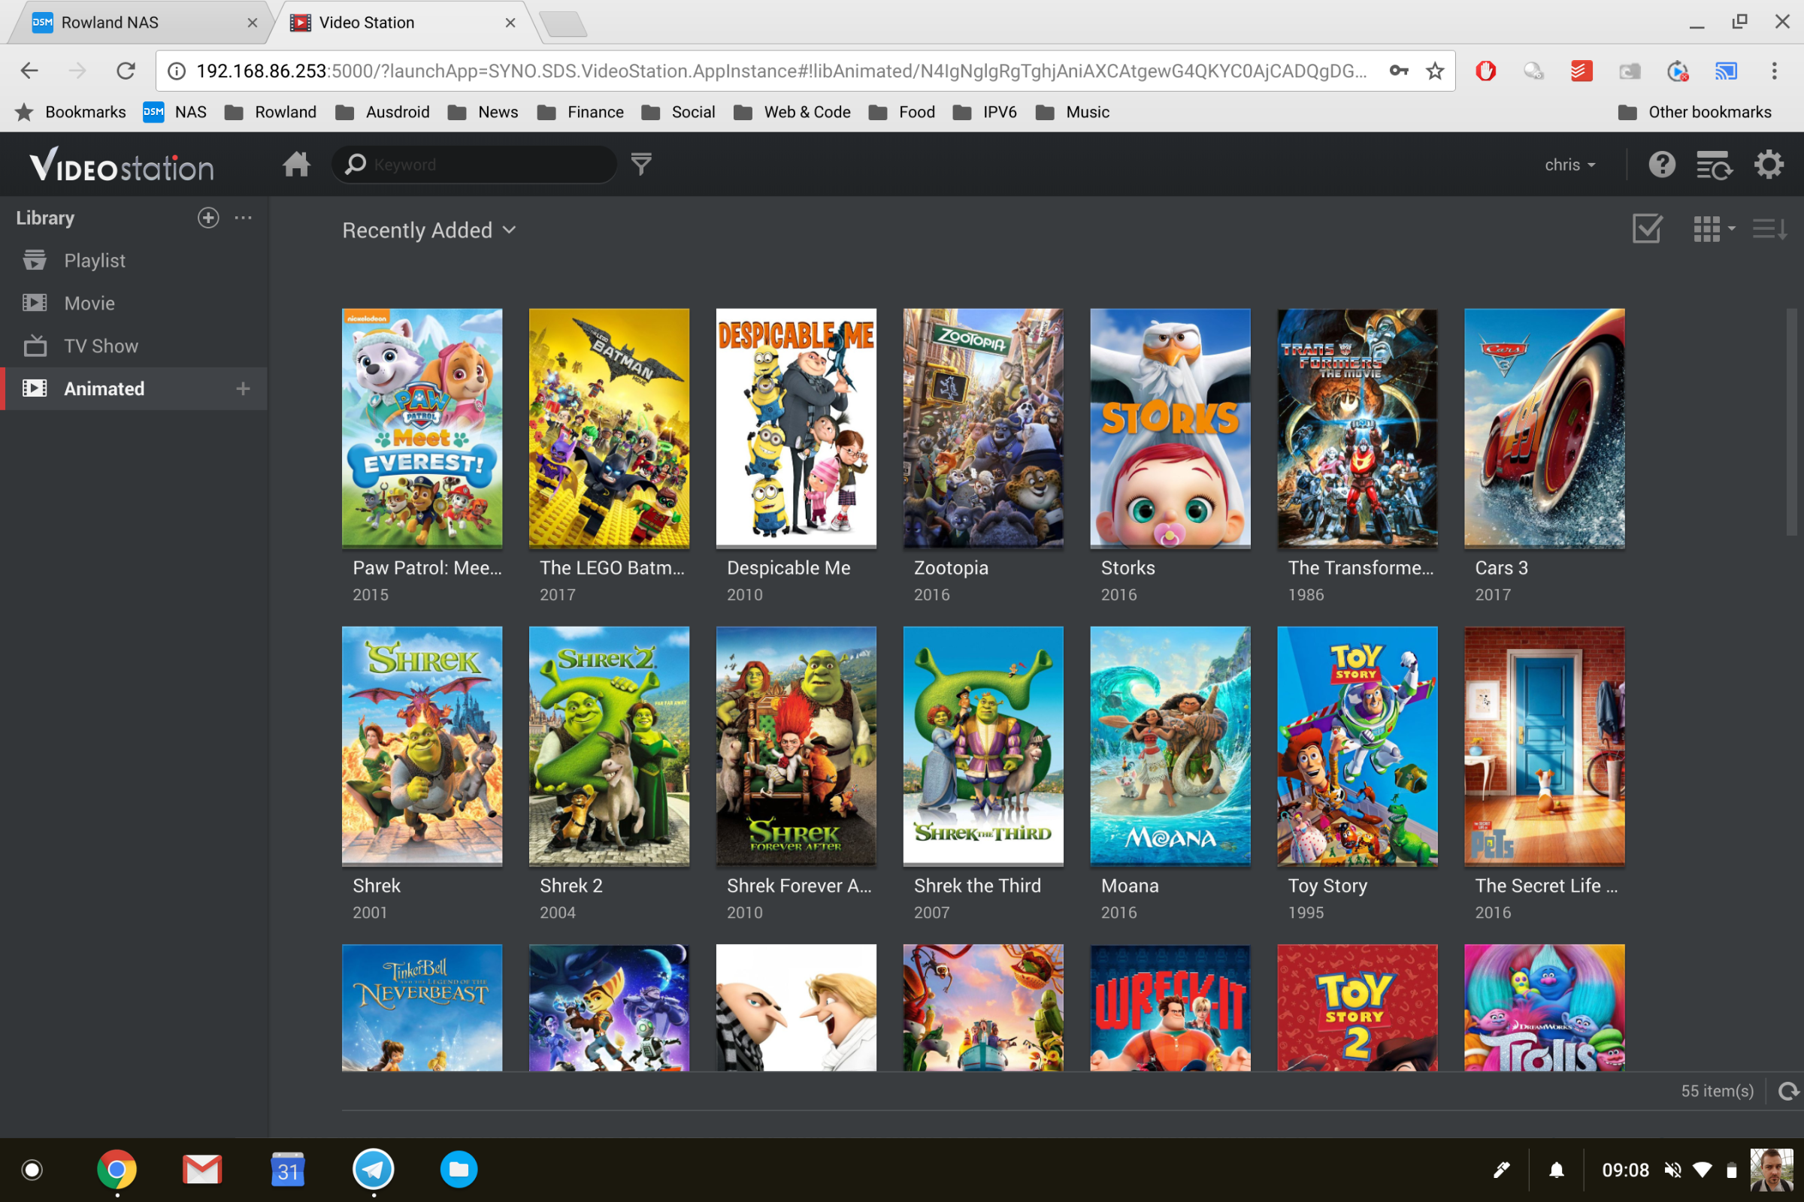Open Chrome OS launcher circle
Screen dimensions: 1804x1202
pyautogui.click(x=32, y=1170)
